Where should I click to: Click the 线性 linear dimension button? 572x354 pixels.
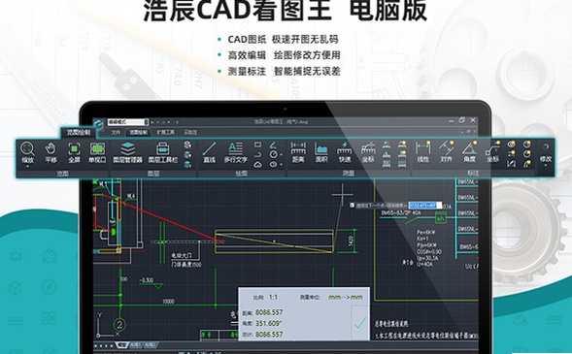click(x=422, y=152)
